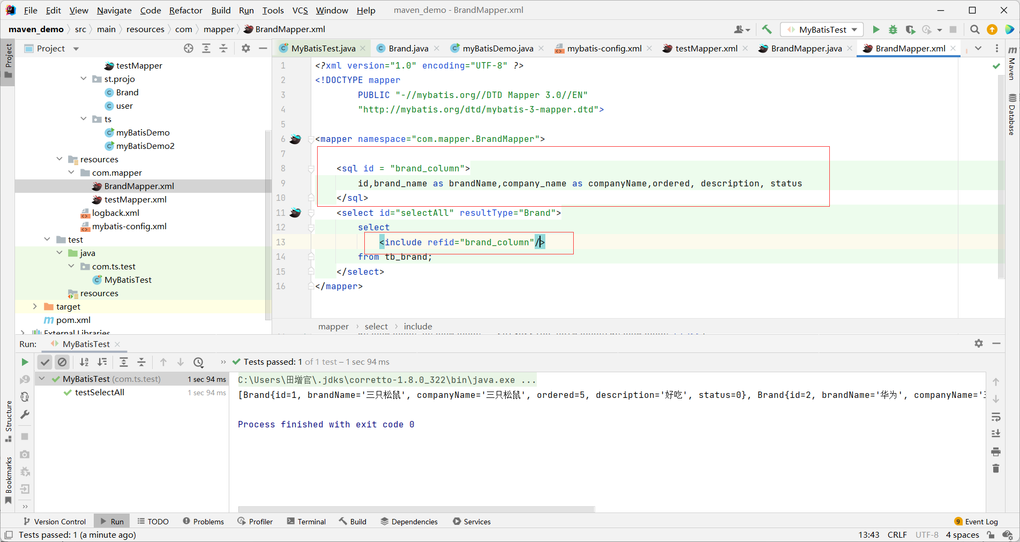Screen dimensions: 1020x542
Task: Click the MyBatis gutter icon on line 11
Action: pyautogui.click(x=295, y=213)
